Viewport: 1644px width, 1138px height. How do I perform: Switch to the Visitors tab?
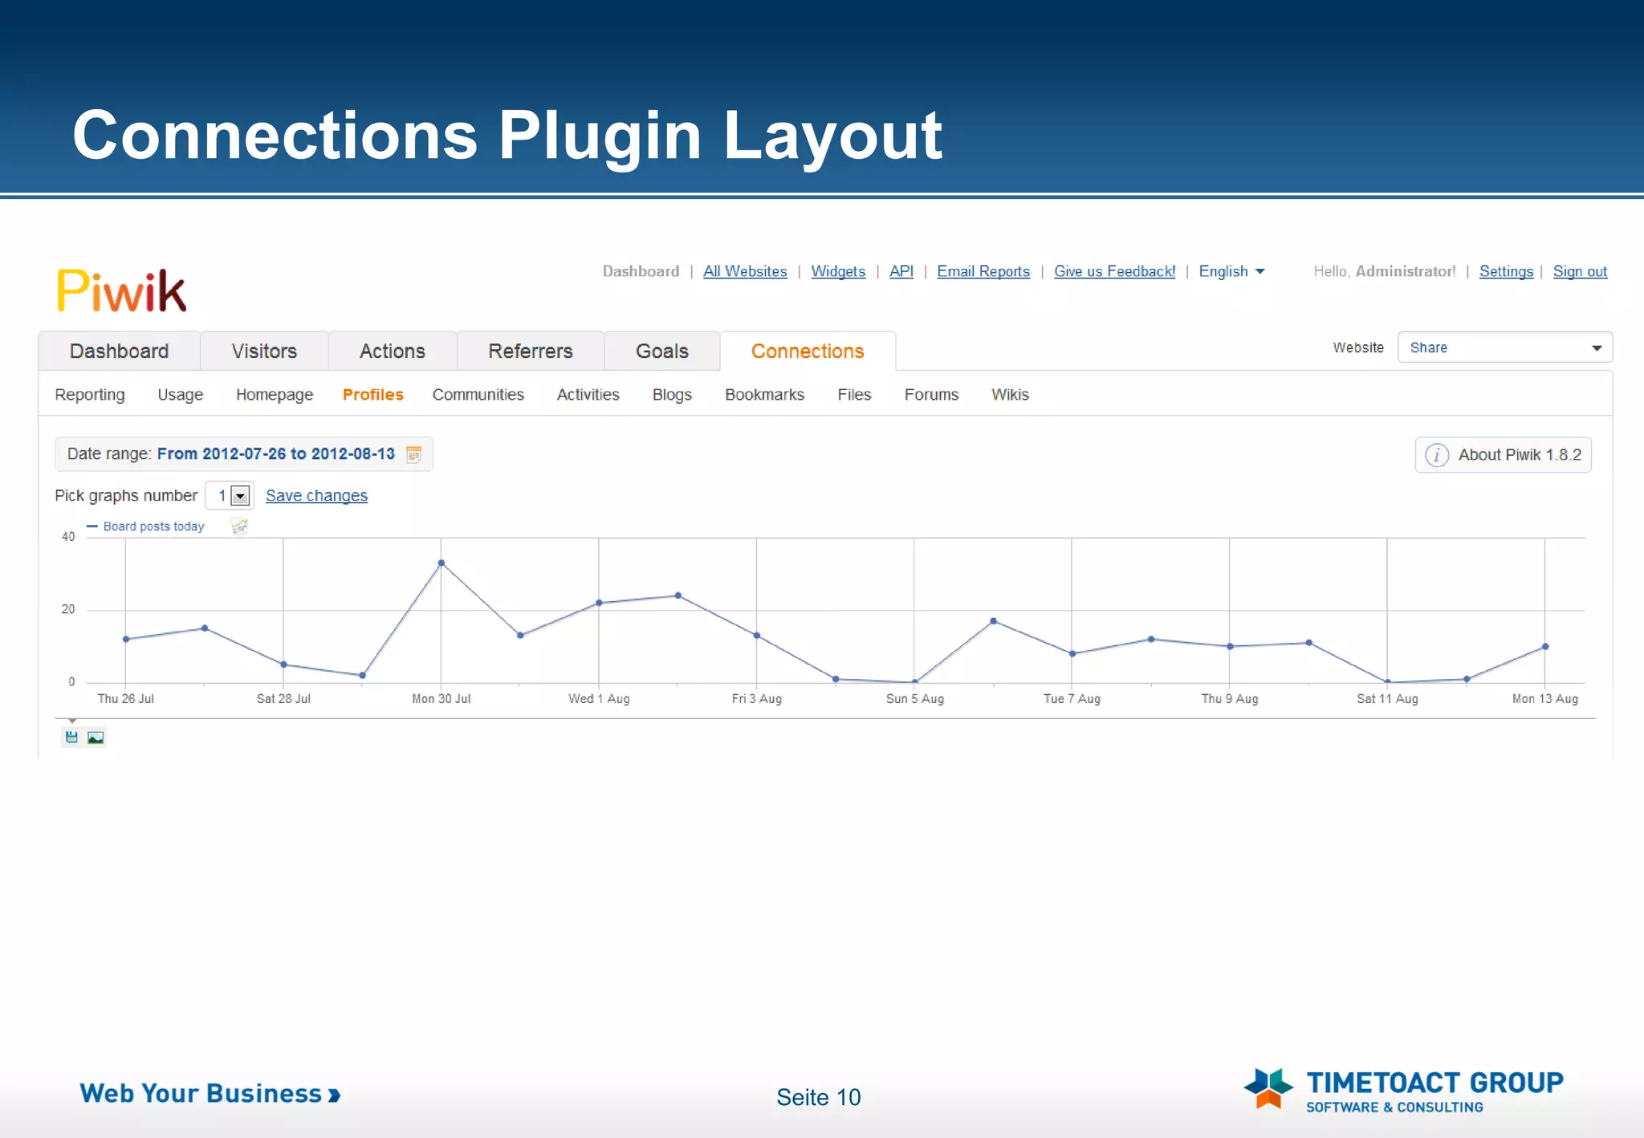click(264, 351)
